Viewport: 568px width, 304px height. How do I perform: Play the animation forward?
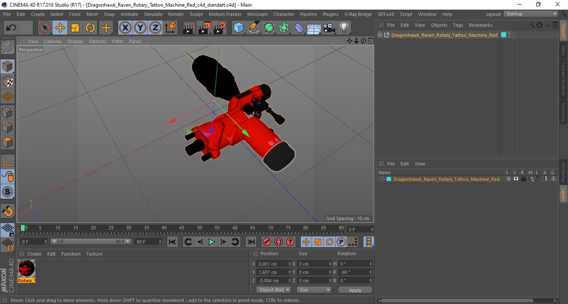tap(211, 242)
